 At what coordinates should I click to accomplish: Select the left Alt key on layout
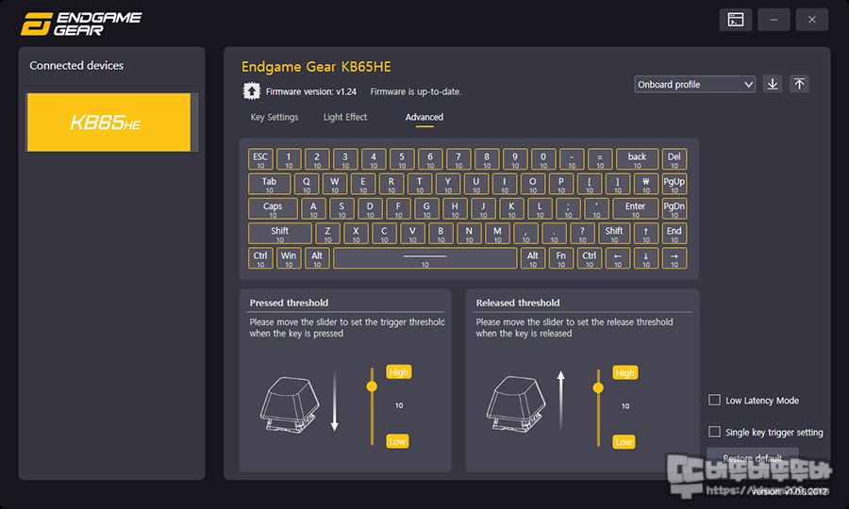tap(317, 258)
